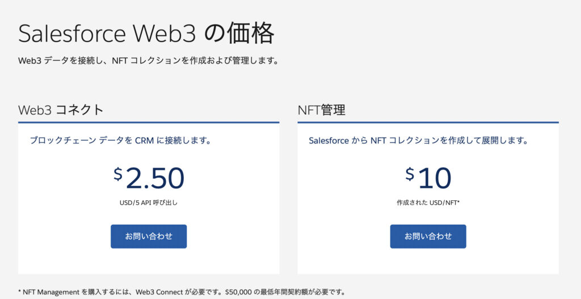Click the 10 price figure
Screen dimensions: 581x299
(434, 179)
